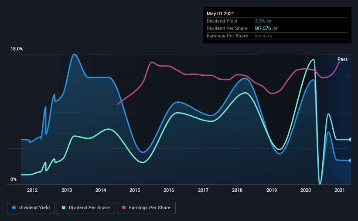358x221 pixels.
Task: Click the 3.3% dividend yield value in tooltip
Action: tap(260, 21)
